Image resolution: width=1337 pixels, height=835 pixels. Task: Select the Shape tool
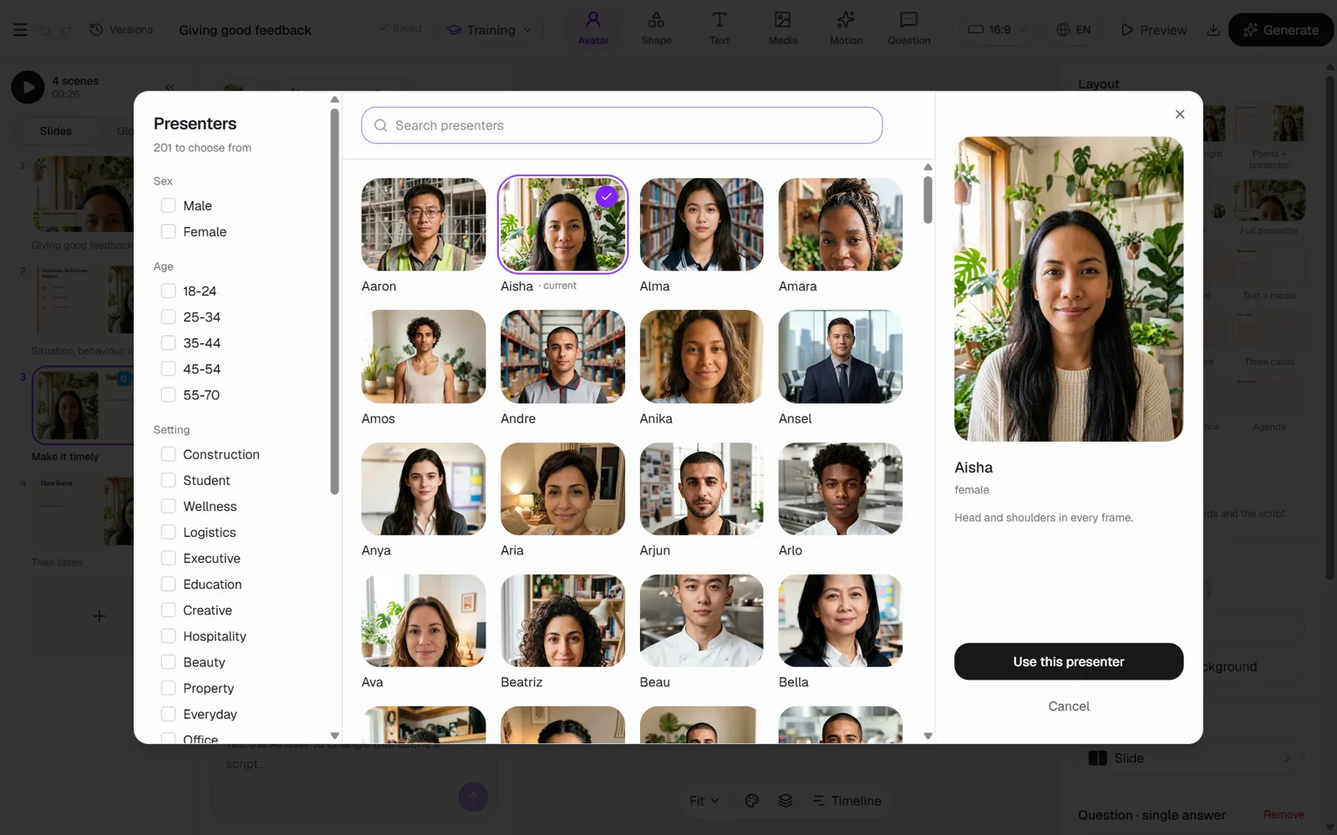click(x=657, y=28)
